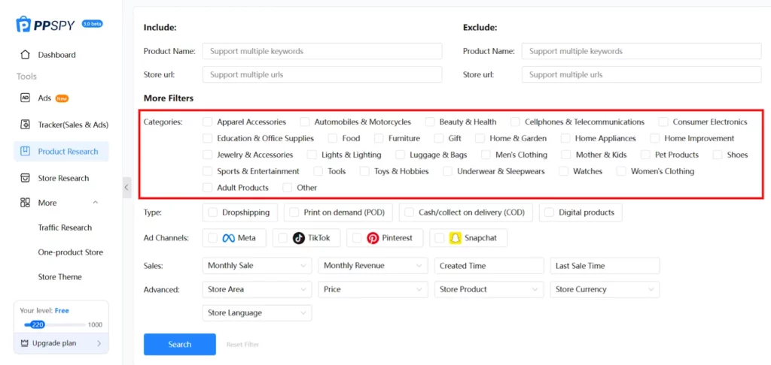The image size is (771, 365).
Task: Enable the Home & Garden category
Action: [x=480, y=138]
